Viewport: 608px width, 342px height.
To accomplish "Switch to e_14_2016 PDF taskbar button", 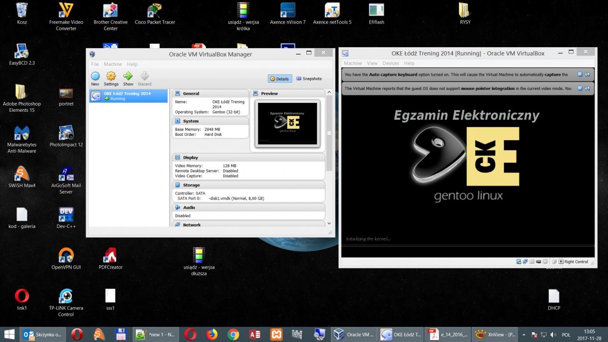I will pos(448,334).
